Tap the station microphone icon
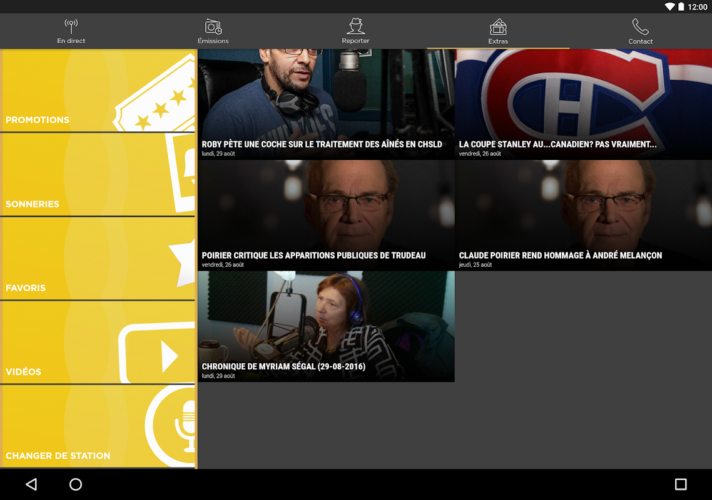Viewport: 712px width, 500px height. 171,426
